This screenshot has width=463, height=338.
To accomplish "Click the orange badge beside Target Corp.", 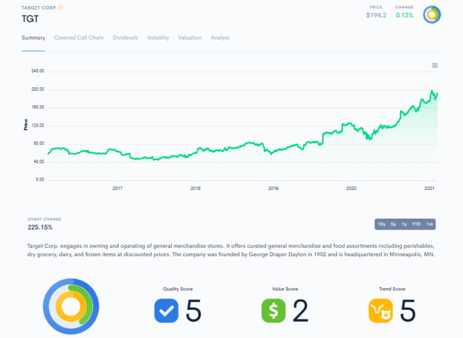I will (61, 7).
